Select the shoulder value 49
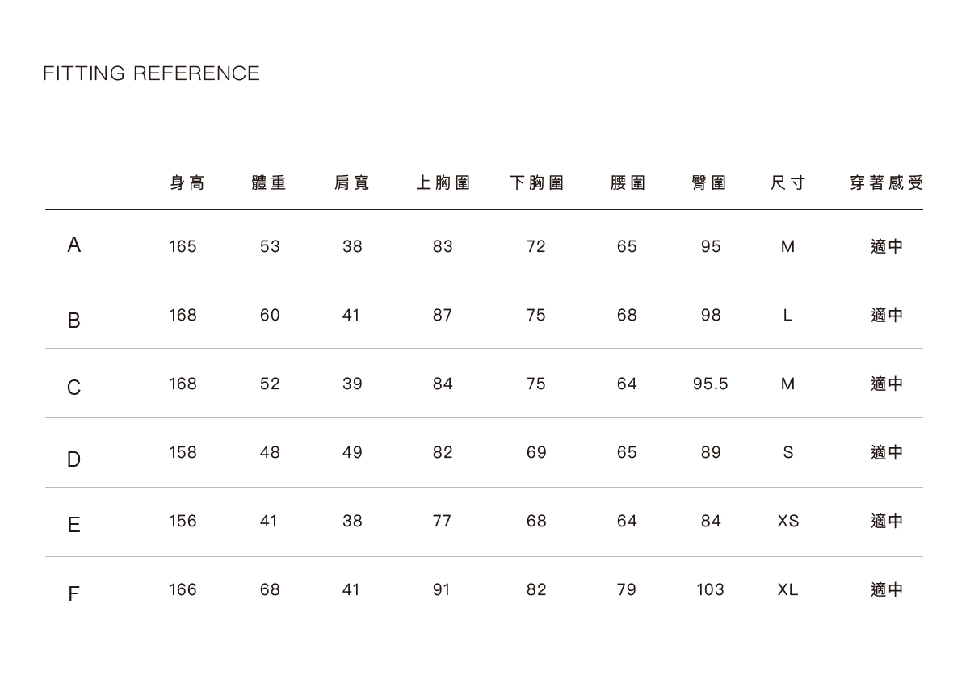 (352, 453)
